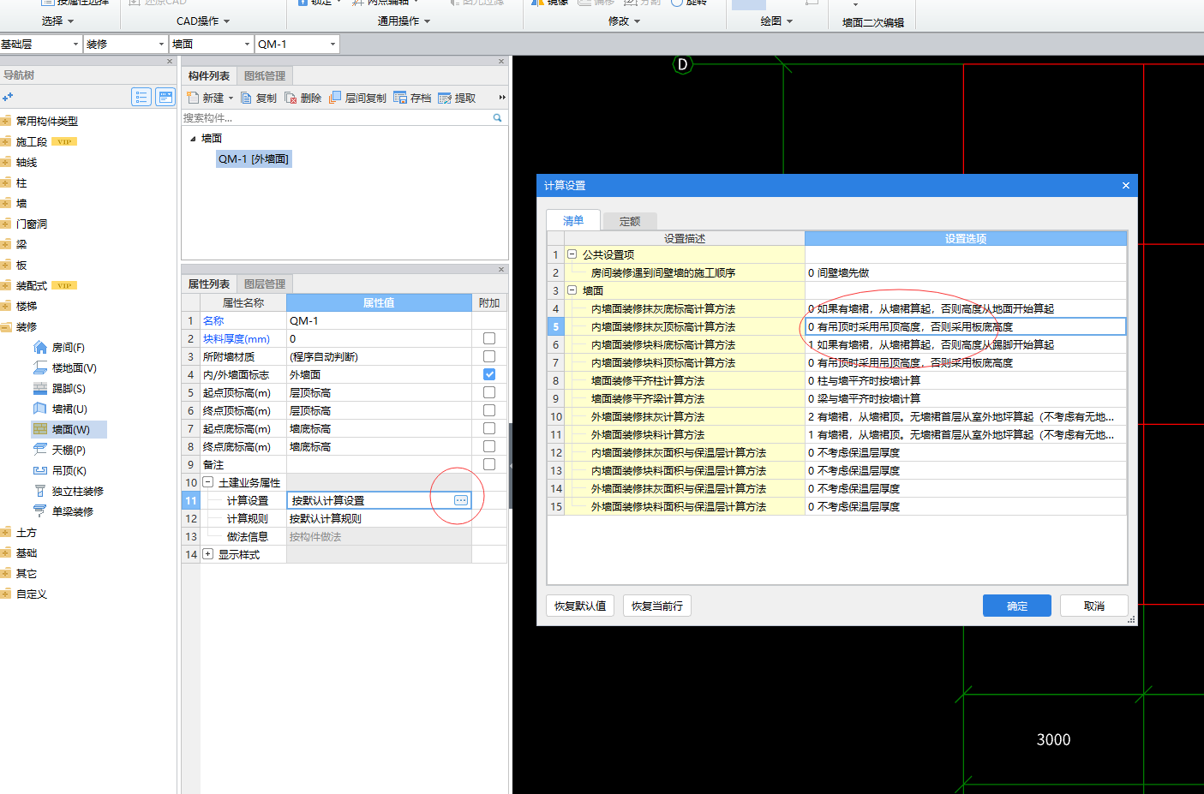Collapse 墙面 node in component list
The image size is (1204, 794).
pos(193,139)
